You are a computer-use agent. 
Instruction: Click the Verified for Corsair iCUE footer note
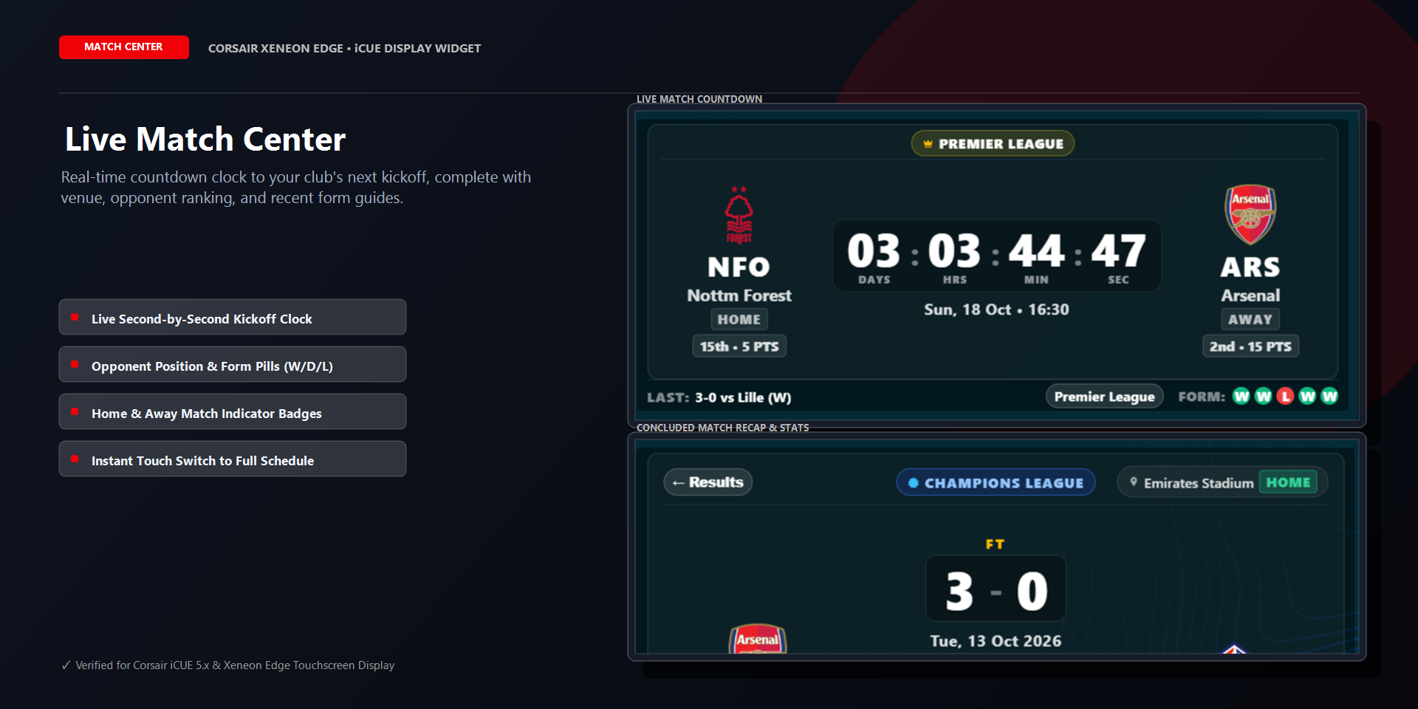[228, 665]
